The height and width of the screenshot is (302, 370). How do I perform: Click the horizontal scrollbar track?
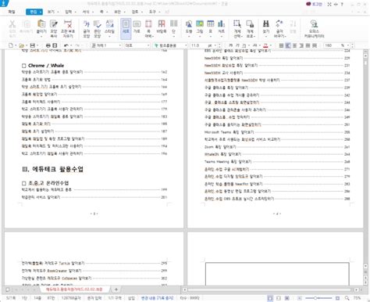(x=269, y=289)
